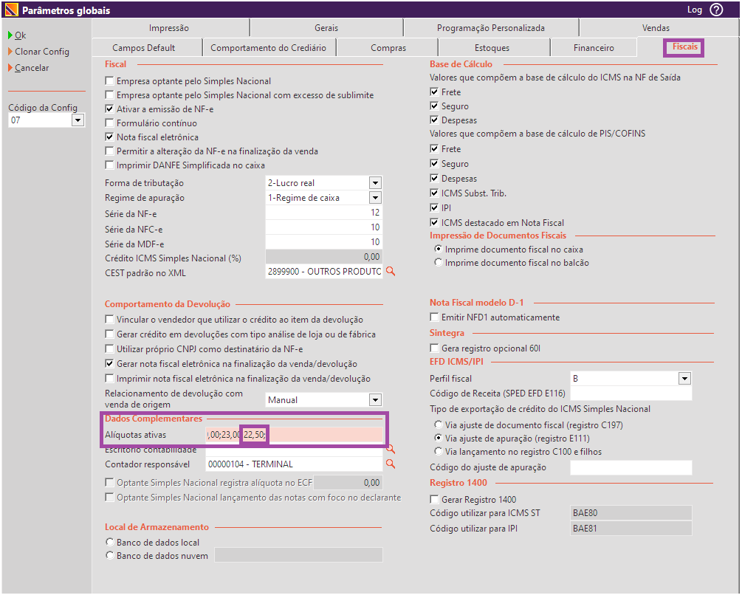
Task: Click the Alíquotas ativas field
Action: [295, 435]
